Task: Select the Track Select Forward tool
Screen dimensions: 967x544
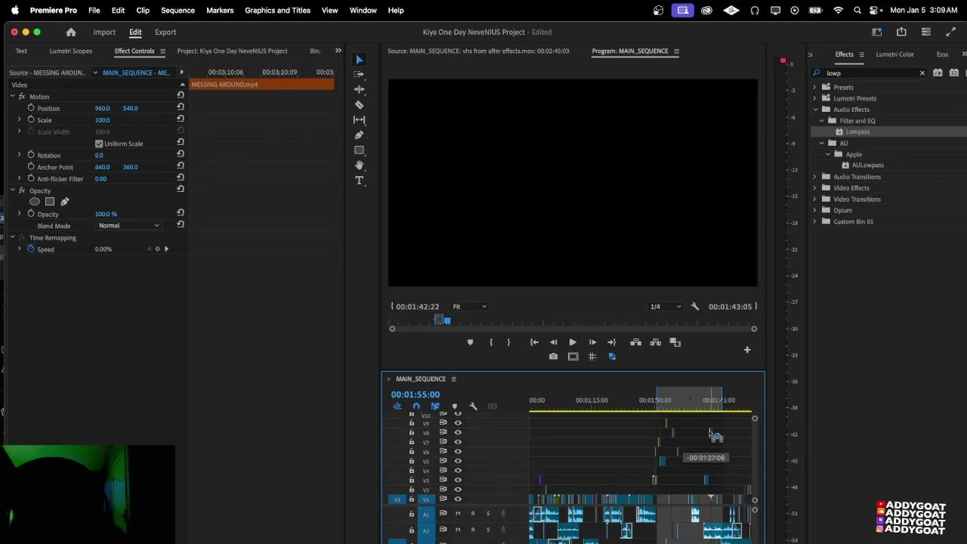Action: (x=360, y=74)
